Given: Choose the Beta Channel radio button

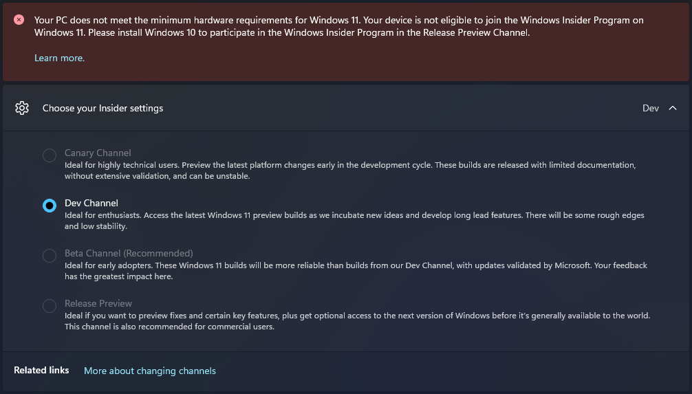Looking at the screenshot, I should [50, 256].
